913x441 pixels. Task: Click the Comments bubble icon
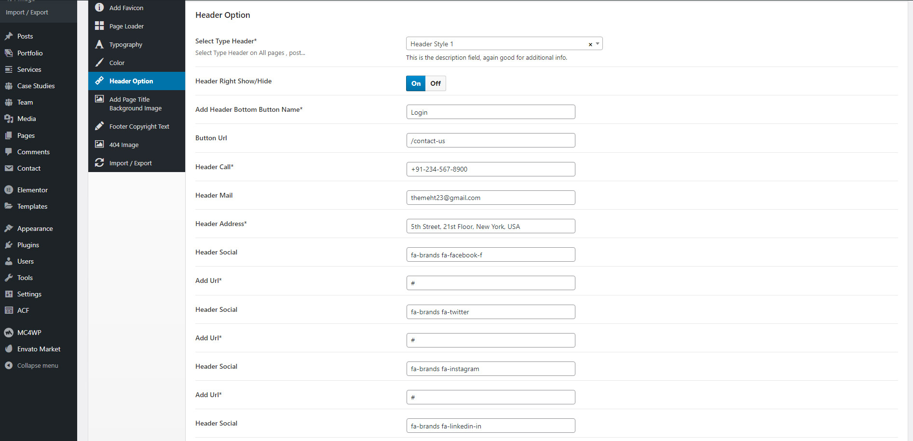[9, 152]
